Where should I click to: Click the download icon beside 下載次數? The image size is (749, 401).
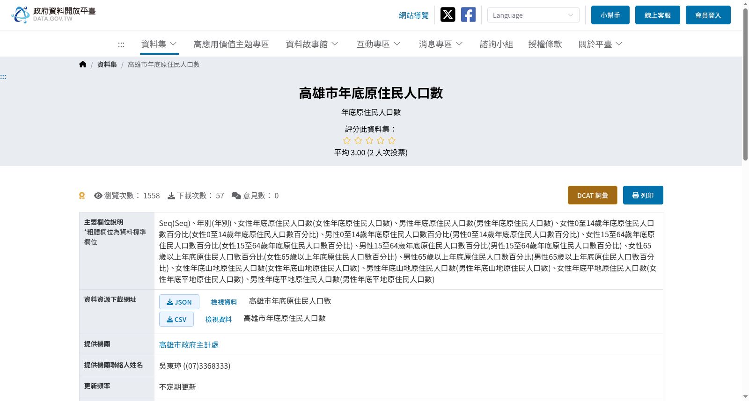tap(171, 196)
